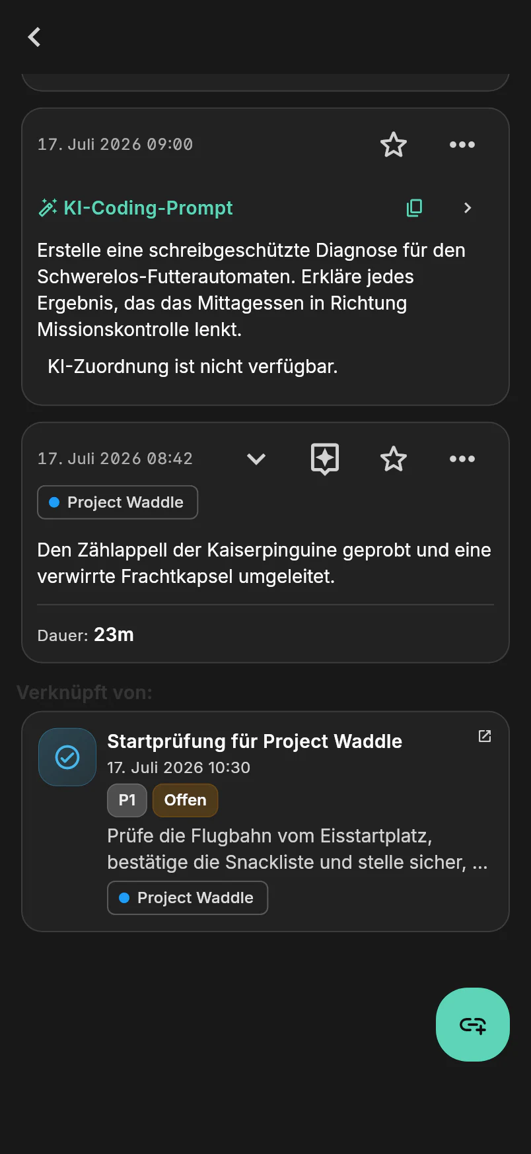Star the 08:42 entry
The width and height of the screenshot is (531, 1154).
coord(394,459)
